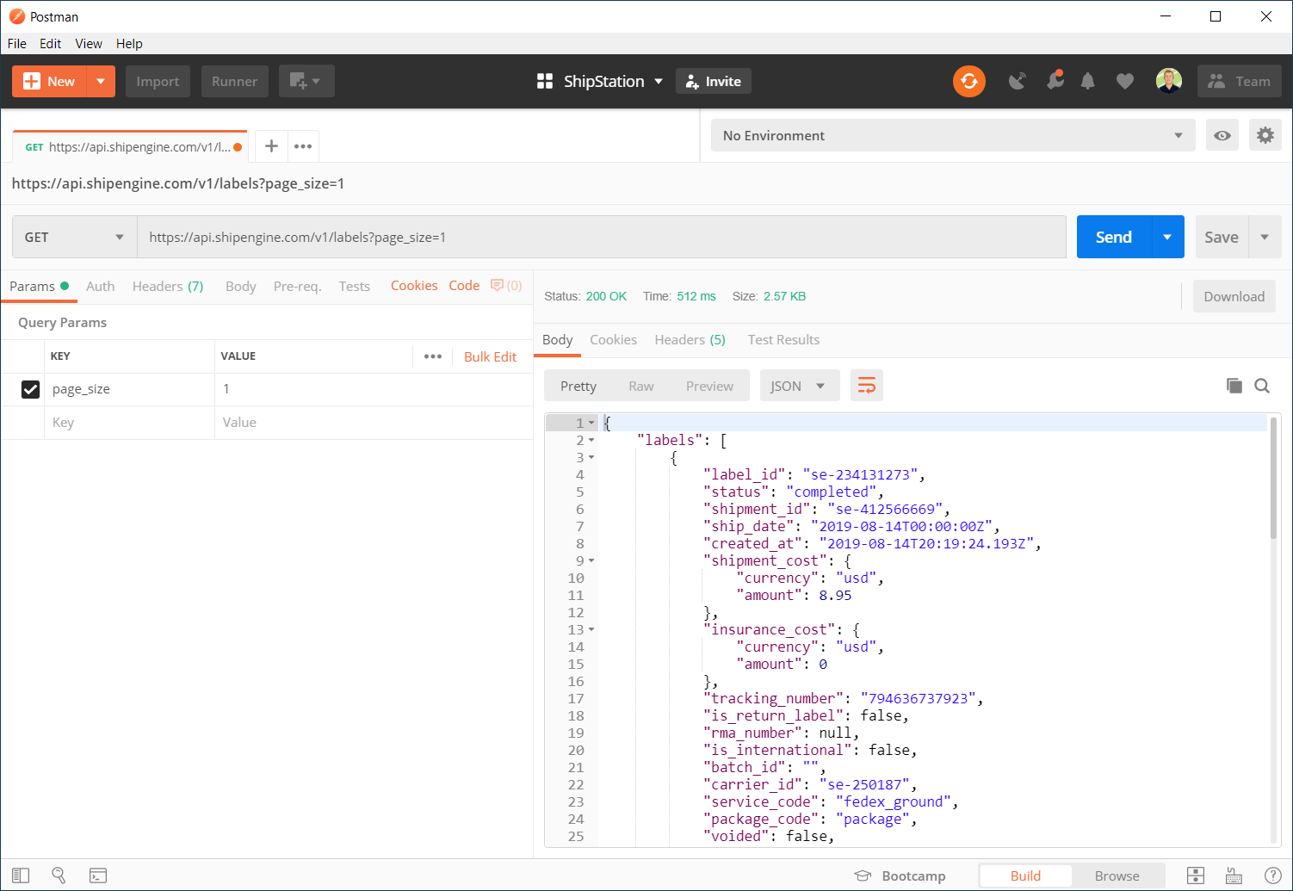Image resolution: width=1293 pixels, height=891 pixels.
Task: Click the response body vertical scrollbar
Action: coord(1273,482)
